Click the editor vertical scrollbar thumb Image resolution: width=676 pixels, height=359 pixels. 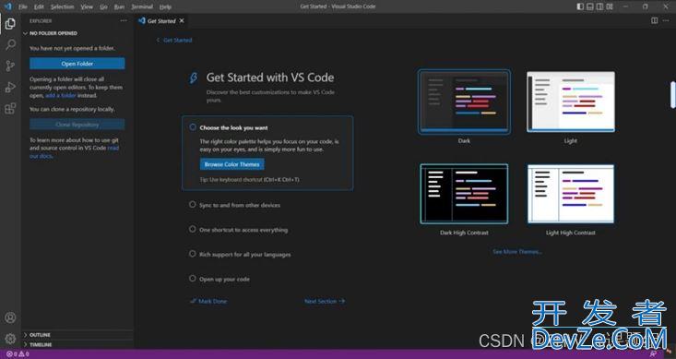(672, 95)
